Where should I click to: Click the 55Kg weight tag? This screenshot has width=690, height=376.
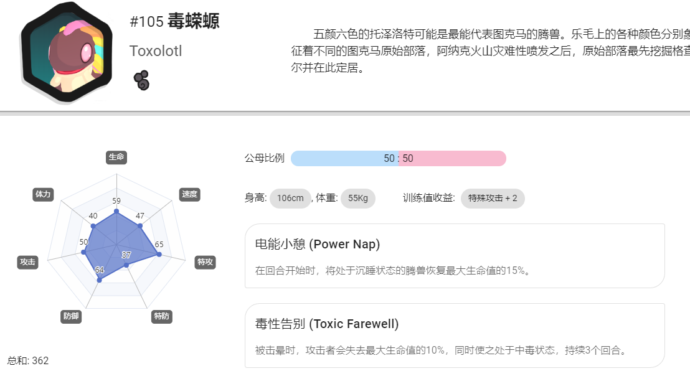(x=357, y=199)
